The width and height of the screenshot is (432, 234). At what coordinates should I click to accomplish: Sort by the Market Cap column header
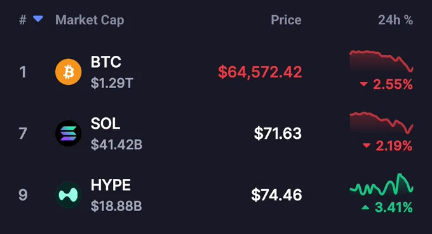point(90,20)
